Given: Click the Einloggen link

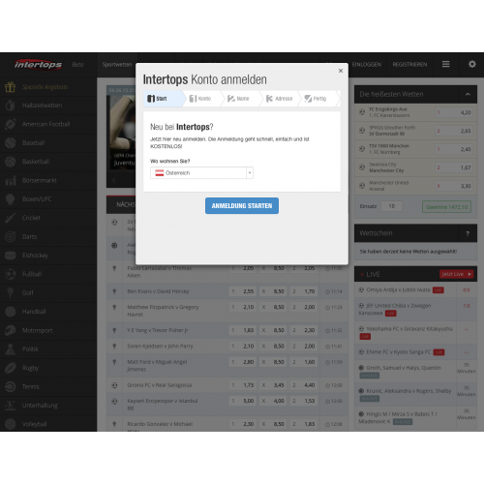Looking at the screenshot, I should pyautogui.click(x=367, y=65).
